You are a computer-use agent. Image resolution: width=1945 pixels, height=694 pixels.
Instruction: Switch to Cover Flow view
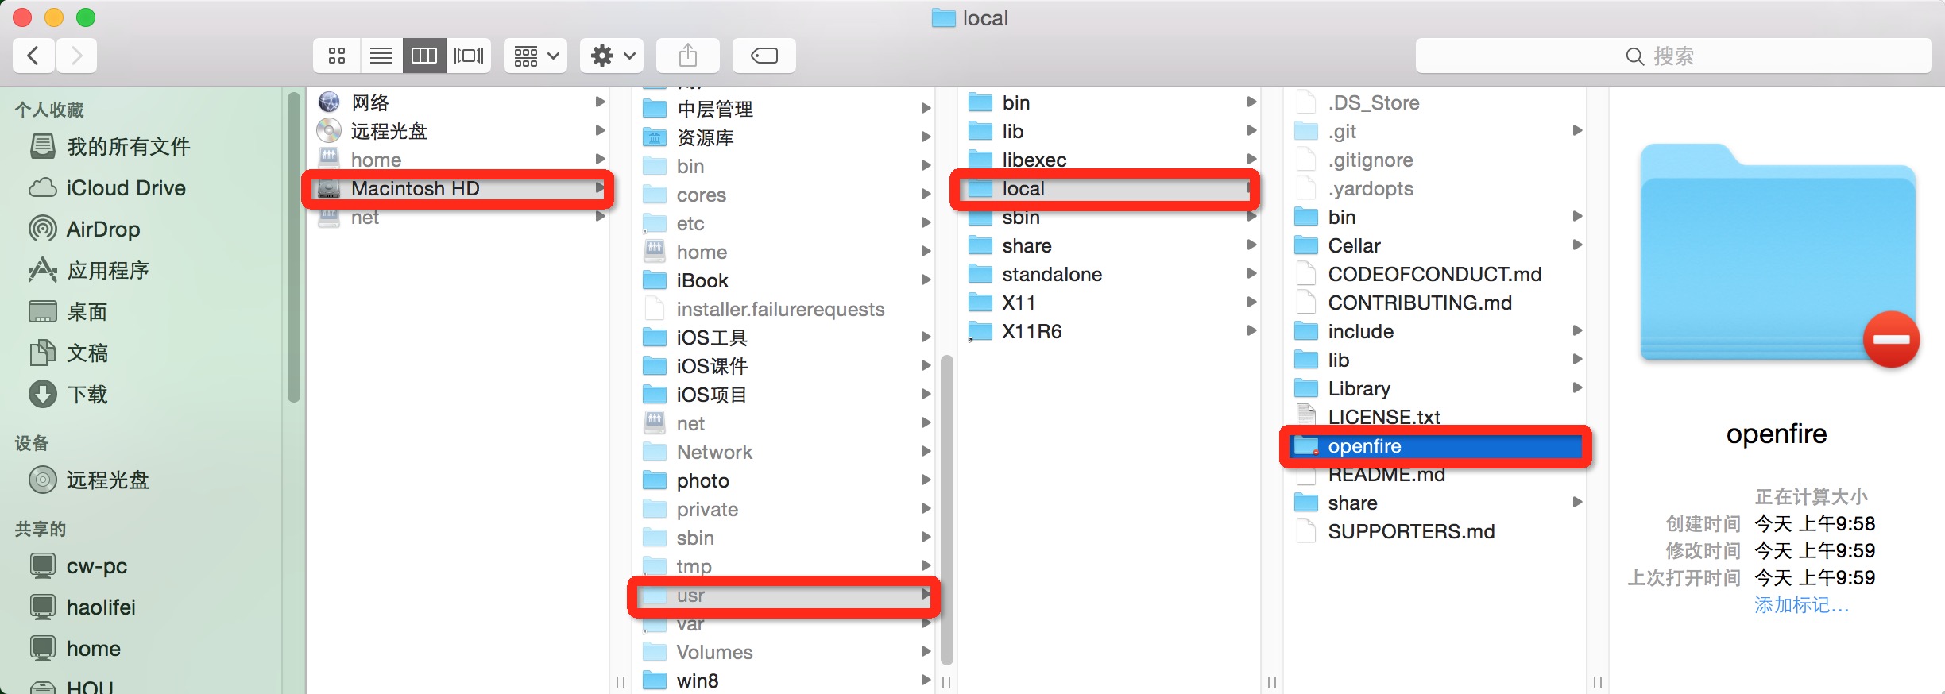[469, 56]
